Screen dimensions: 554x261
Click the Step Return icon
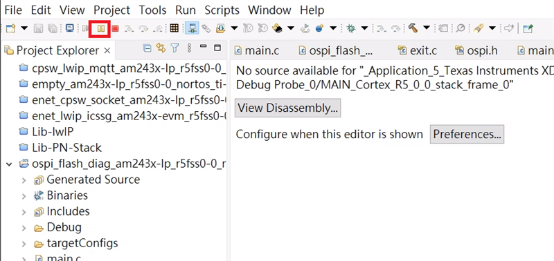(x=159, y=28)
